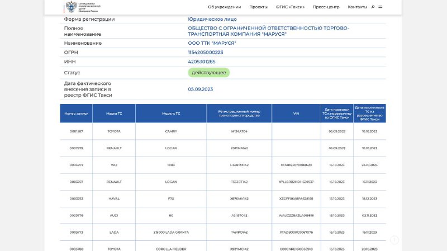This screenshot has height=251, width=447.
Task: Select the F7X model cell
Action: 171,198
